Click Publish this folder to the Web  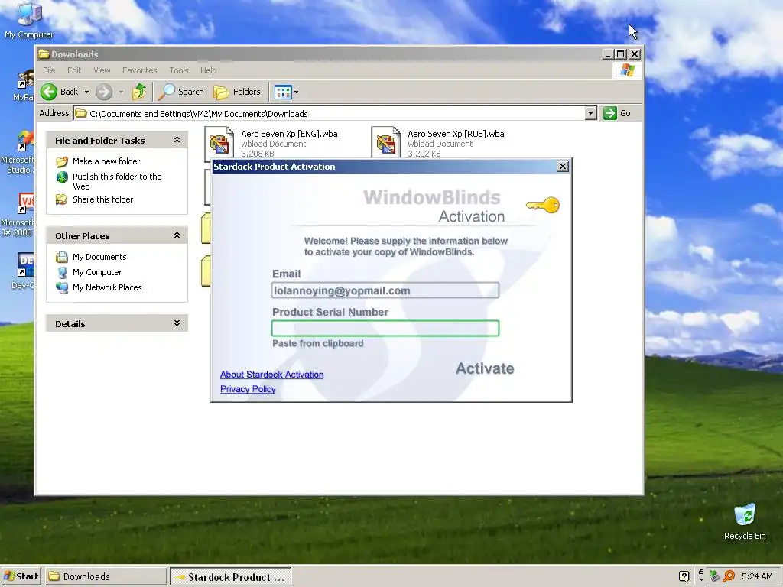point(117,181)
